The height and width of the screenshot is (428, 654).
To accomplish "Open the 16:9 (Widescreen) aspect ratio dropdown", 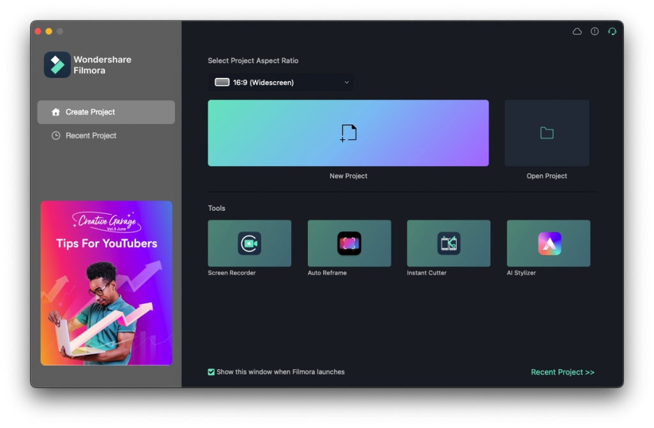I will click(x=280, y=82).
